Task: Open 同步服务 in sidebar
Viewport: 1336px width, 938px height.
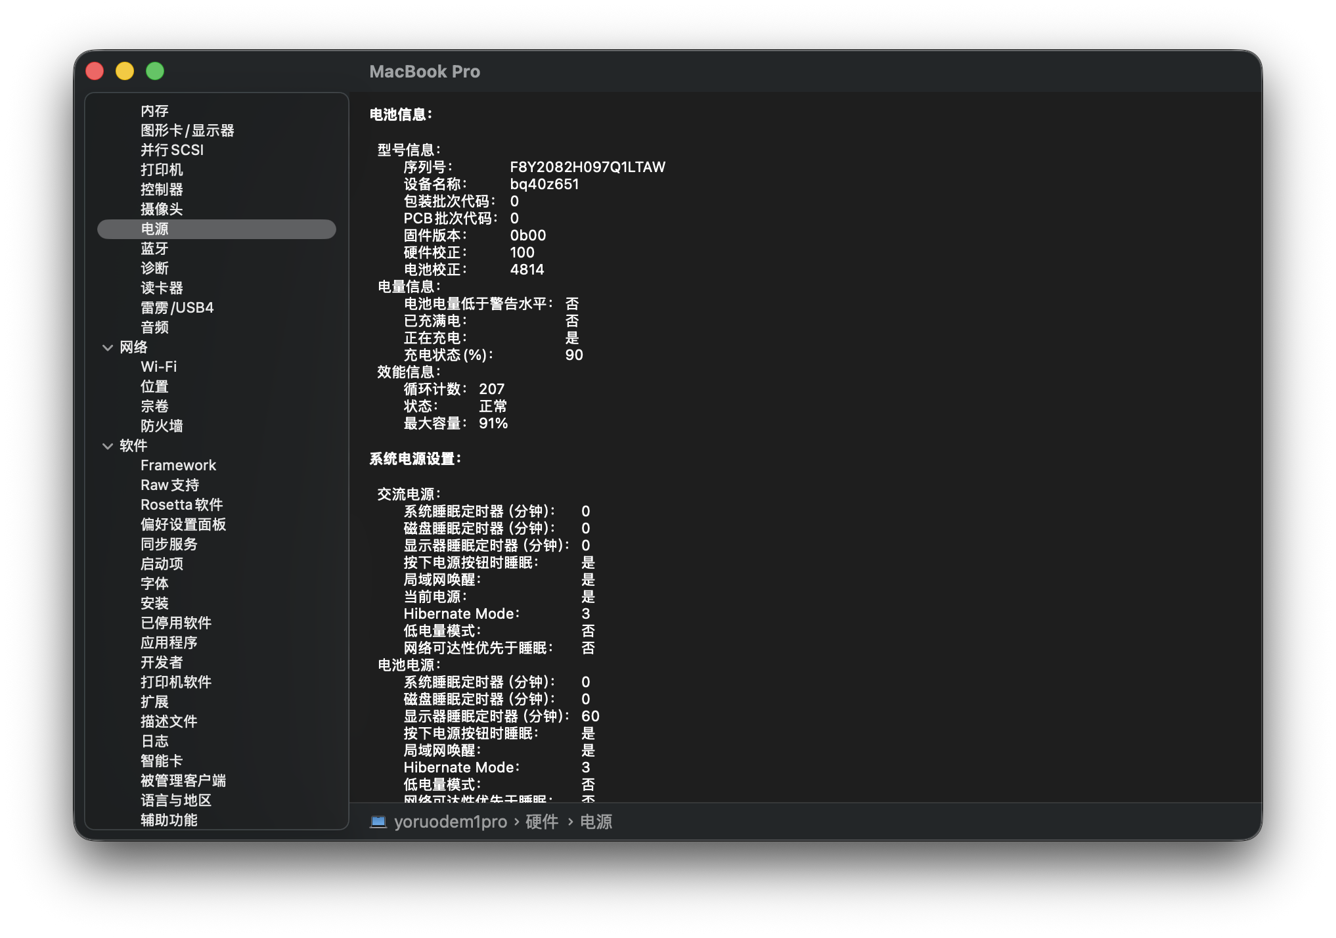Action: pyautogui.click(x=169, y=545)
